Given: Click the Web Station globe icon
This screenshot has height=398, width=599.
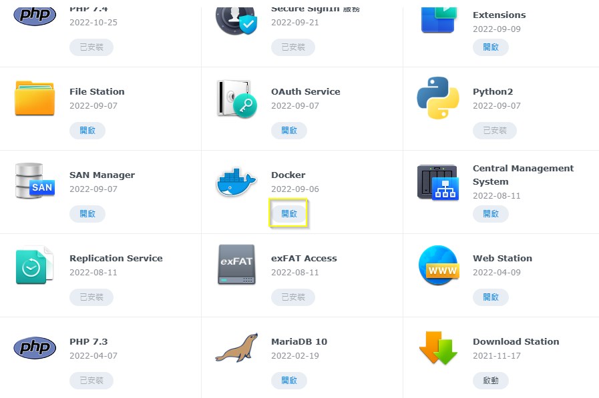Looking at the screenshot, I should tap(438, 265).
